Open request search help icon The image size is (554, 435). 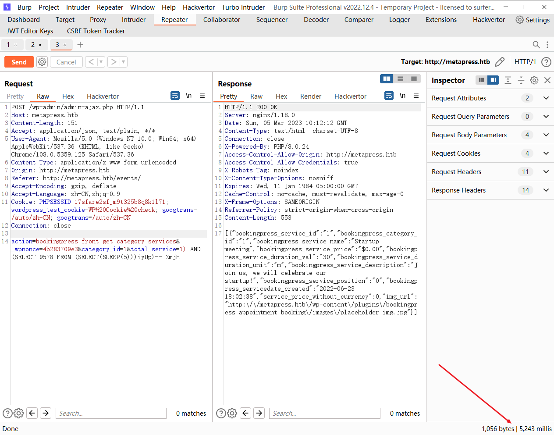(x=7, y=413)
